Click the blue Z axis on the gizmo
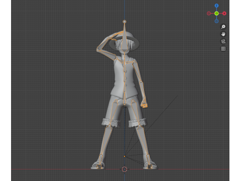 216,6
